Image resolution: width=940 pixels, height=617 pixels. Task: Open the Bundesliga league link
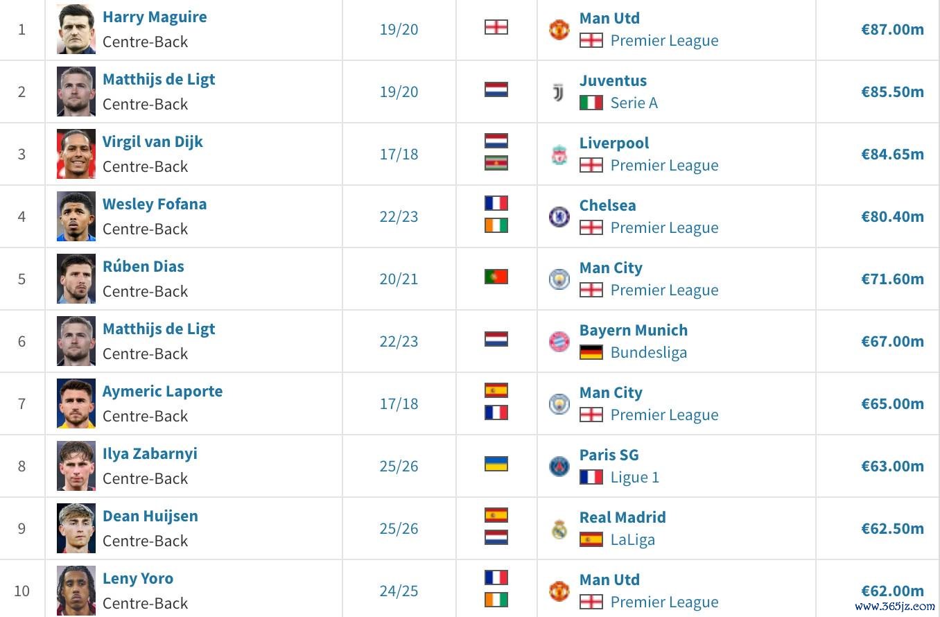click(x=649, y=353)
